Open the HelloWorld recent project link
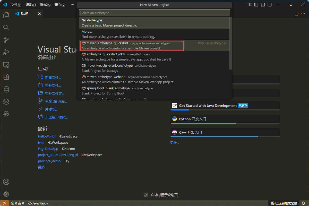The width and height of the screenshot is (309, 206). 46,136
